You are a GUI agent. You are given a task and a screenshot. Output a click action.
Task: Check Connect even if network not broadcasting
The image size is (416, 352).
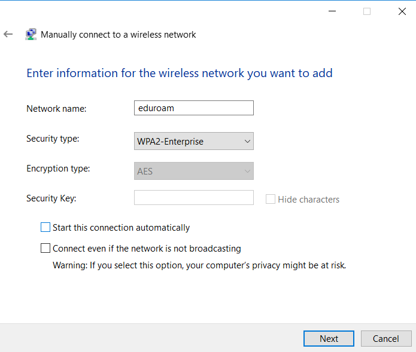(x=45, y=248)
